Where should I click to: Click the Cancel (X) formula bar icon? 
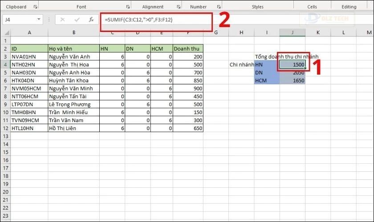pyautogui.click(x=62, y=20)
